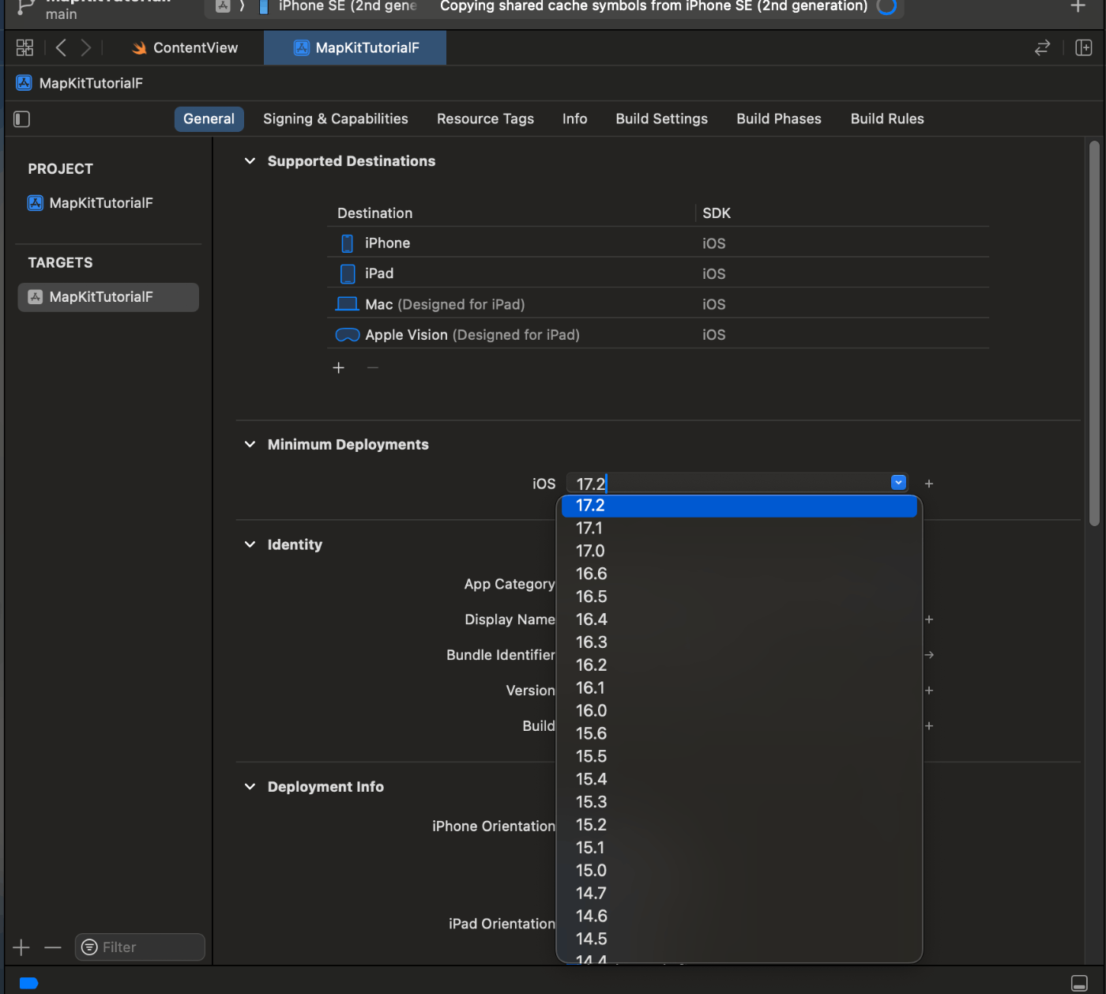This screenshot has width=1106, height=994.
Task: Click the iOS minimum deployment text field
Action: [728, 484]
